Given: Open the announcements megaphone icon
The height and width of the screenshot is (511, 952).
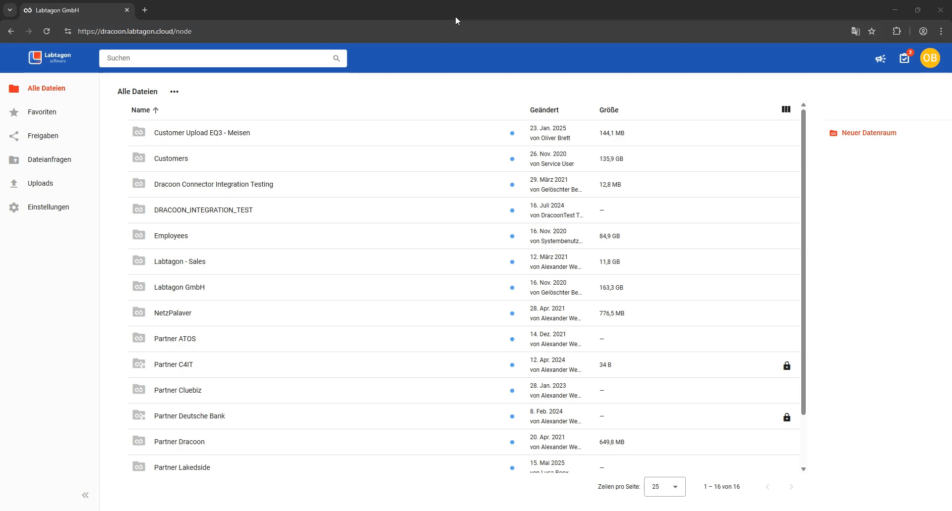Looking at the screenshot, I should click(x=880, y=59).
